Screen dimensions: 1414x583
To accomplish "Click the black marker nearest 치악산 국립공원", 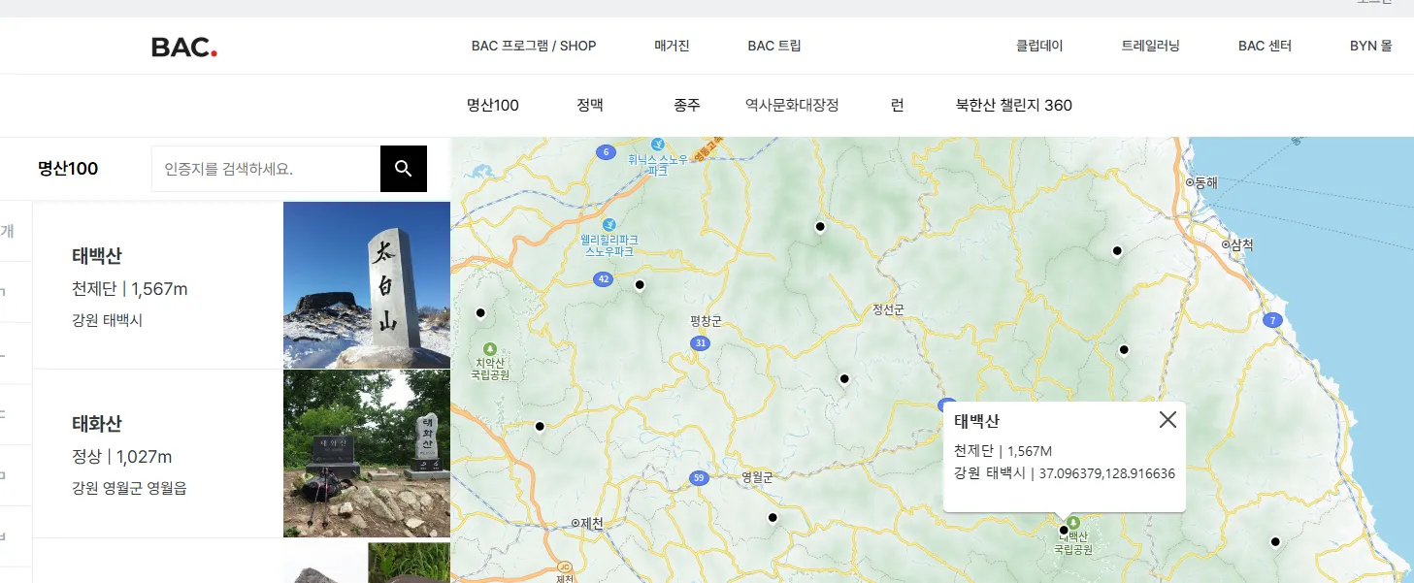I will 479,312.
